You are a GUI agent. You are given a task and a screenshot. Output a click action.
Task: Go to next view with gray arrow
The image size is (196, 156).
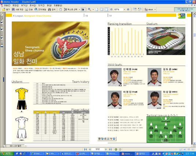point(120,149)
